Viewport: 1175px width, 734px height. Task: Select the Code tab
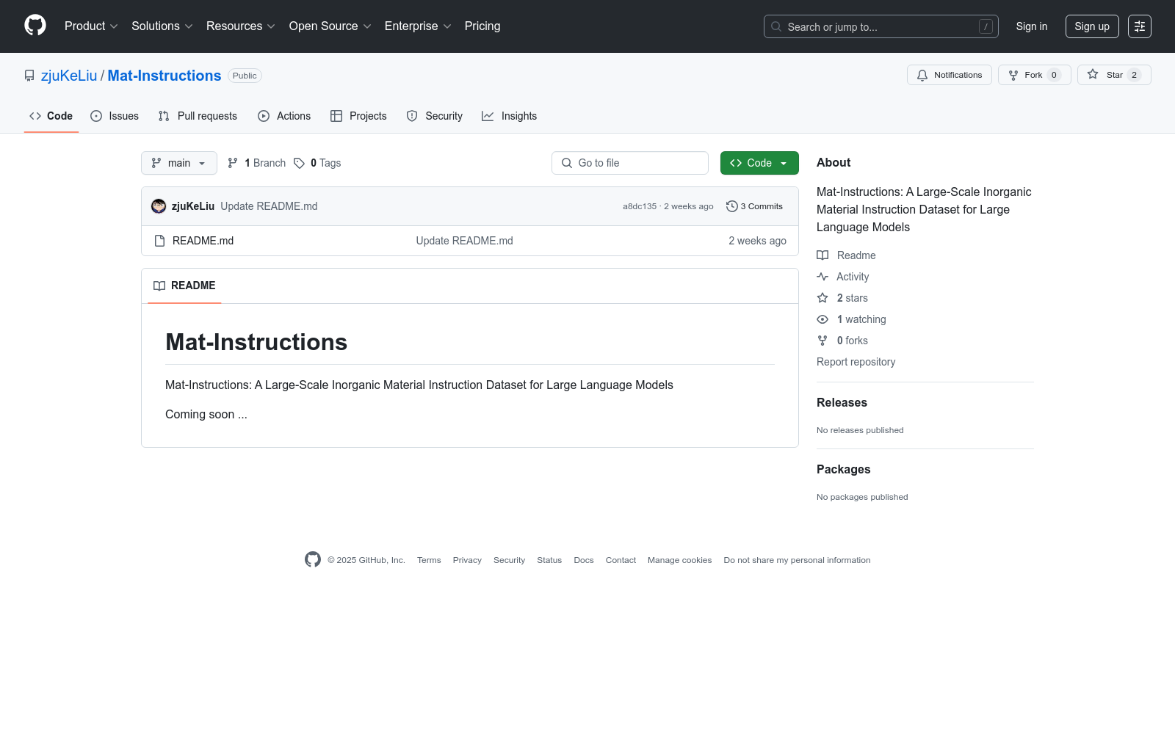tap(51, 116)
